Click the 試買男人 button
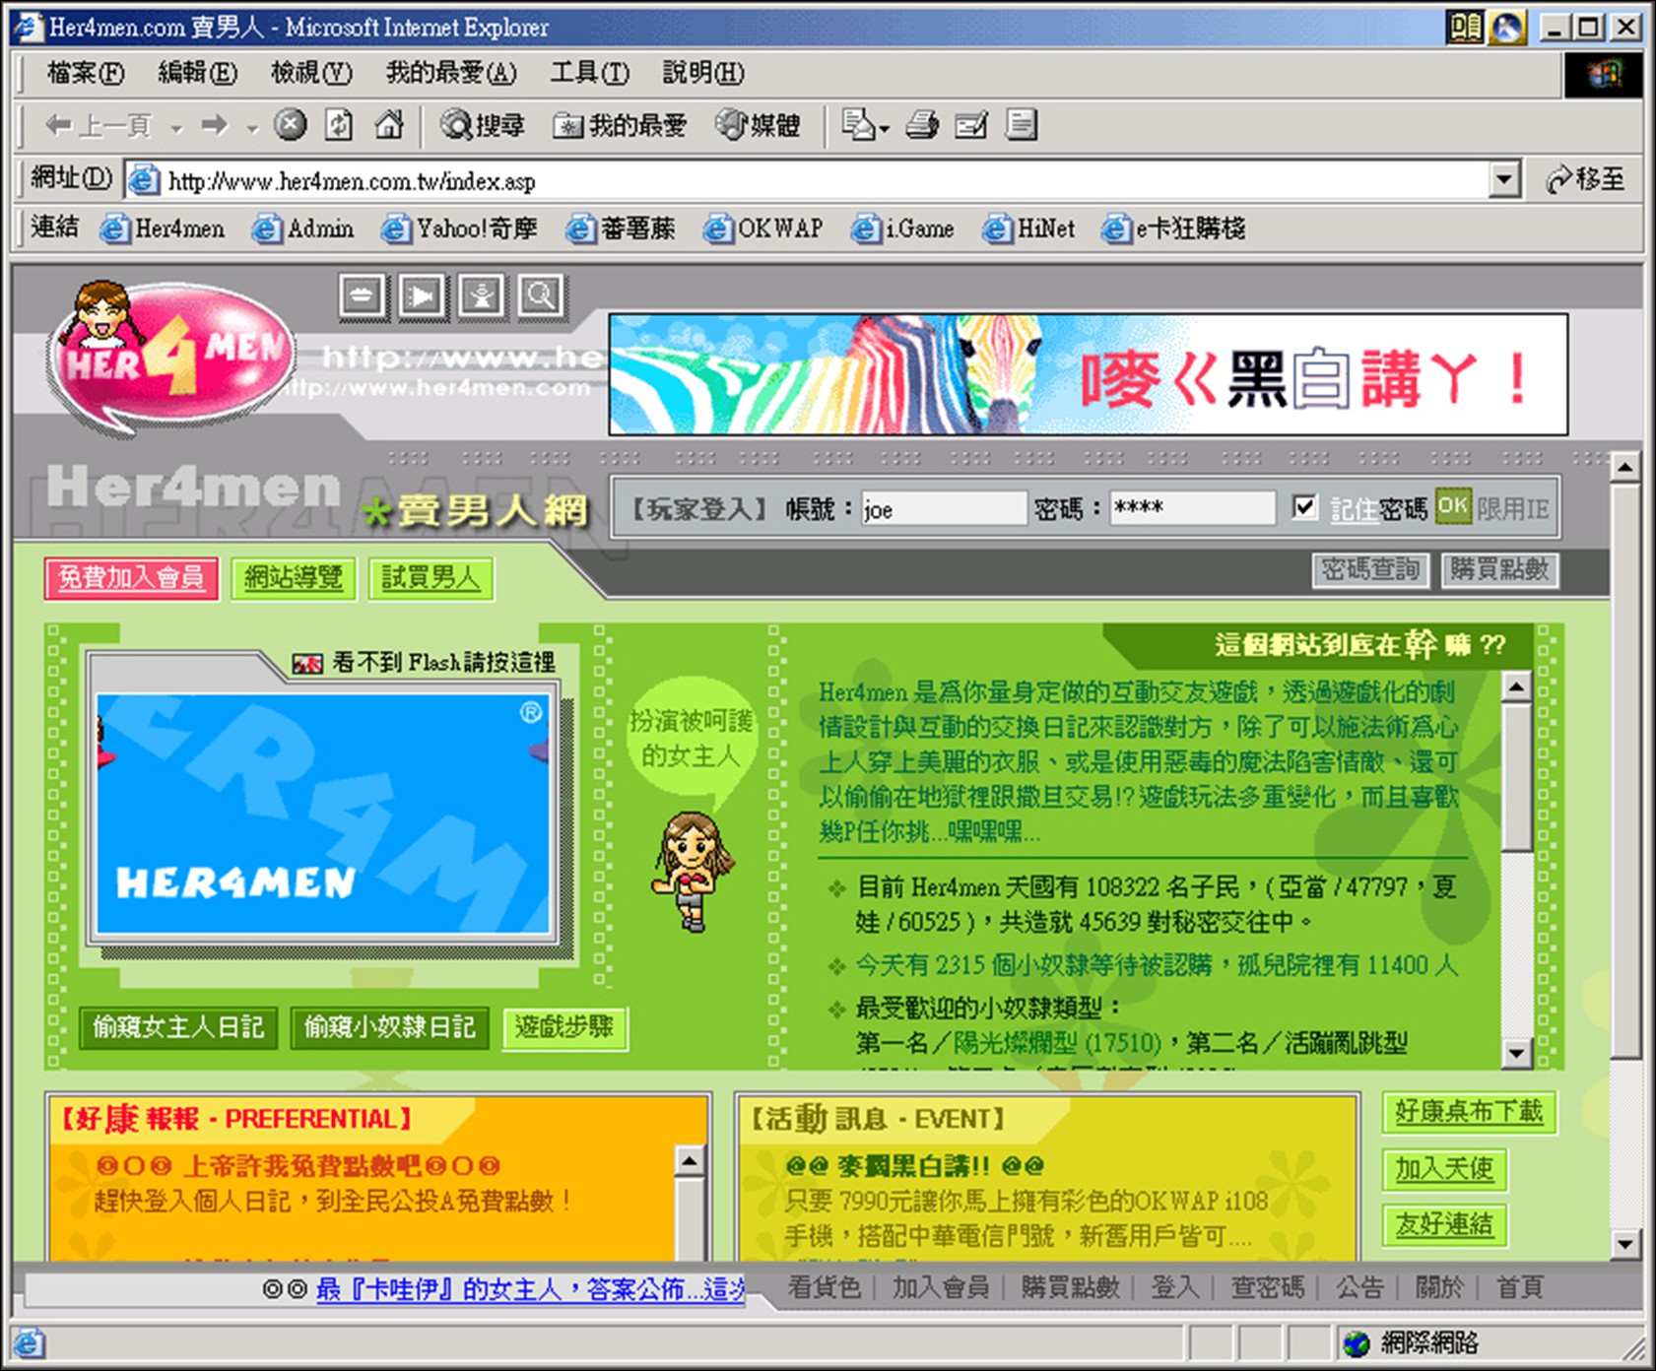This screenshot has width=1656, height=1371. (431, 578)
